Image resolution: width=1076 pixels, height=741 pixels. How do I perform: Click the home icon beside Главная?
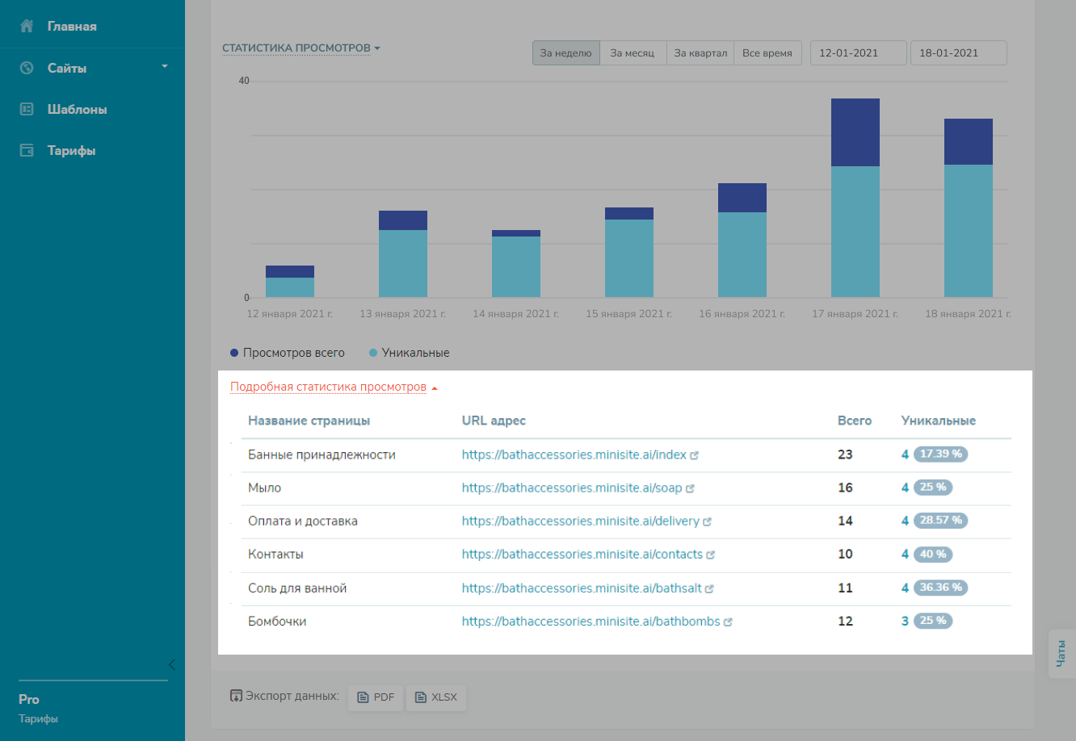(x=27, y=26)
